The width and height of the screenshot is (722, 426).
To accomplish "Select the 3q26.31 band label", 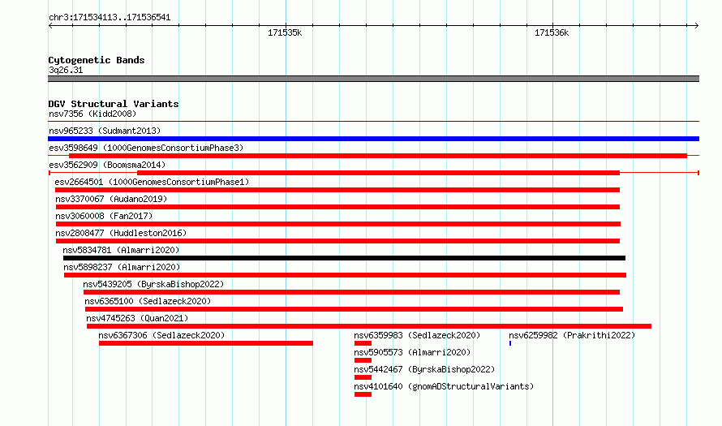I will (66, 70).
